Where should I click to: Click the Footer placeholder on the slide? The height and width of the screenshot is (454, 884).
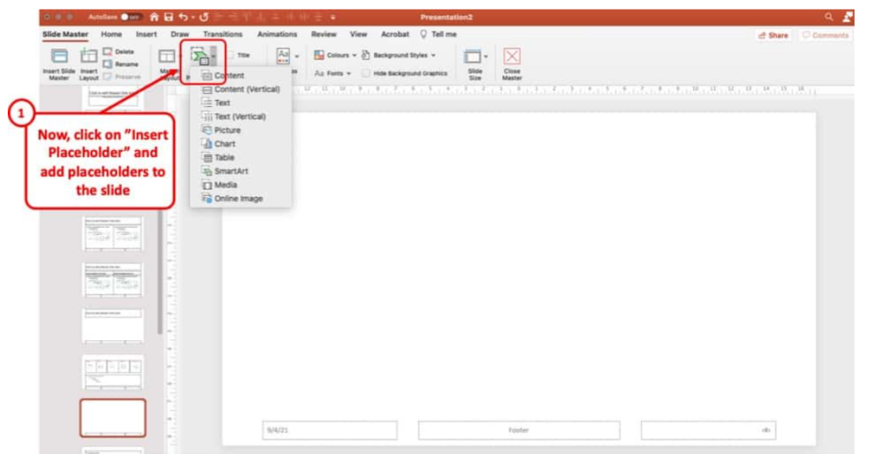[x=518, y=430]
